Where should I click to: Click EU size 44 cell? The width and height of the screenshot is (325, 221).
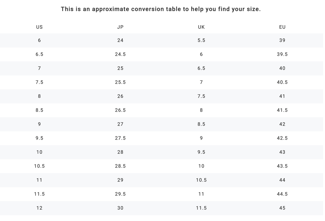coord(282,180)
